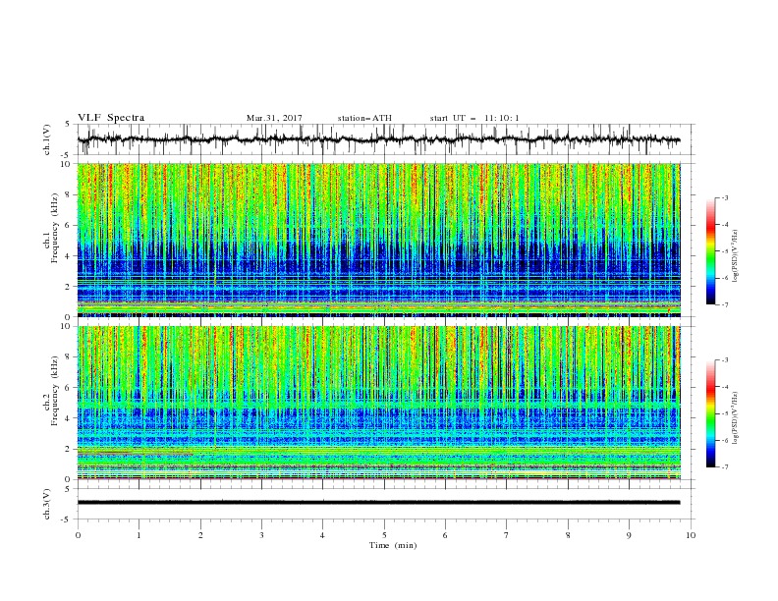This screenshot has height=601, width=778.
Task: Click the ch.1 spectrogram "10" kHz tick label
Action: (66, 164)
